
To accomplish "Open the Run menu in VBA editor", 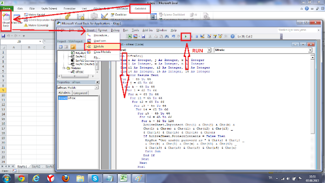I will coord(125,30).
